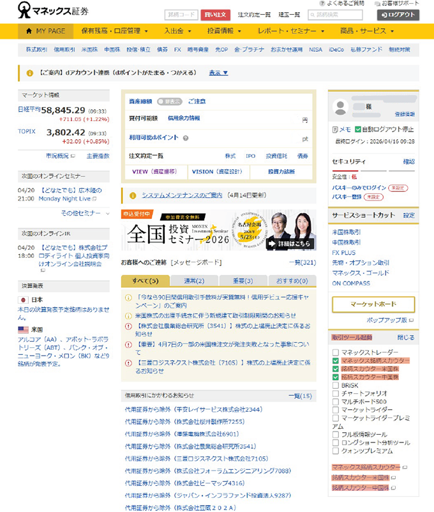Click the popup icon next to ポップアップ版
The height and width of the screenshot is (512, 434).
[x=411, y=320]
